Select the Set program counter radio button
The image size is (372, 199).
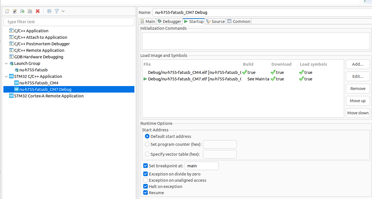tap(147, 144)
